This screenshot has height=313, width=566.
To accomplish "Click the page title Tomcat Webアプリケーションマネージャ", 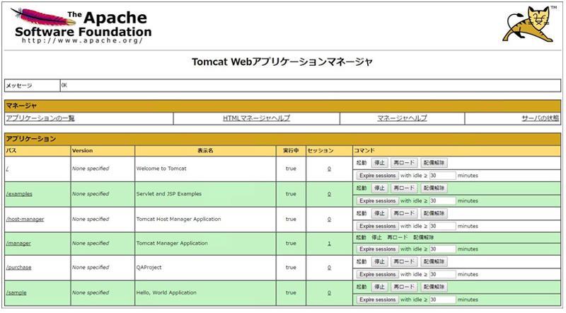I will click(282, 62).
